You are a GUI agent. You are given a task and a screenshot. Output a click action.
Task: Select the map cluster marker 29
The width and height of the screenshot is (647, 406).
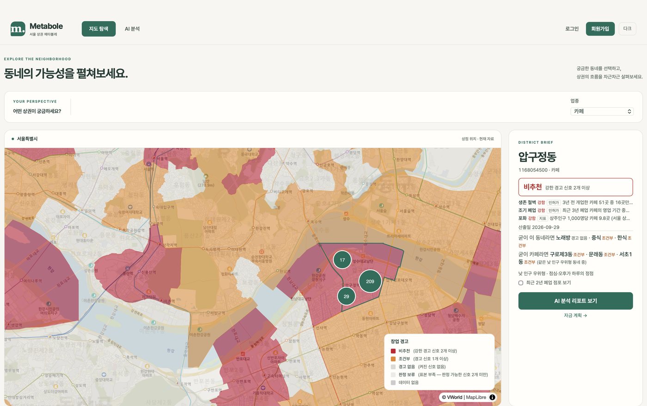click(x=346, y=296)
